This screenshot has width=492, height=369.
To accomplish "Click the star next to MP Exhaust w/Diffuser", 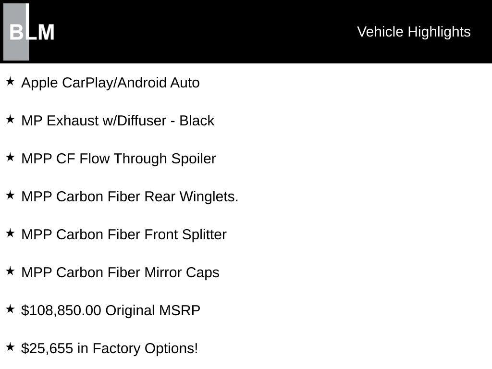I will [10, 120].
